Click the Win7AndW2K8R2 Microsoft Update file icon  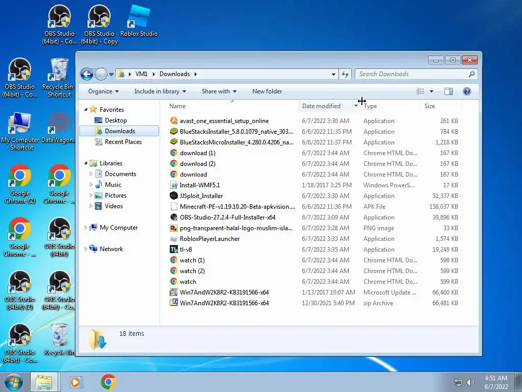[x=173, y=292]
